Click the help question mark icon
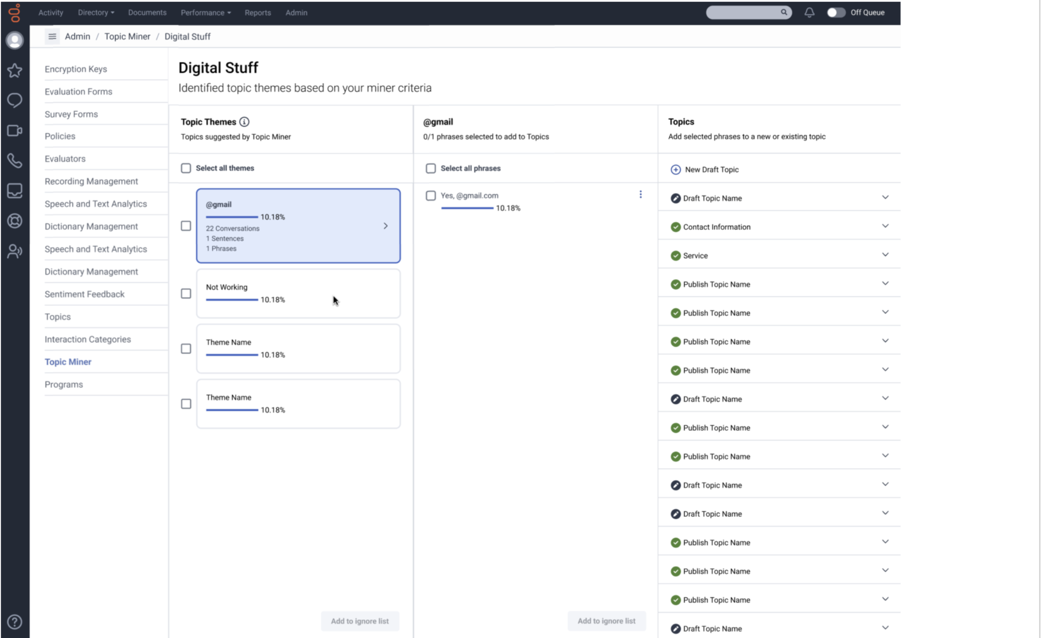The image size is (1041, 638). pyautogui.click(x=15, y=622)
